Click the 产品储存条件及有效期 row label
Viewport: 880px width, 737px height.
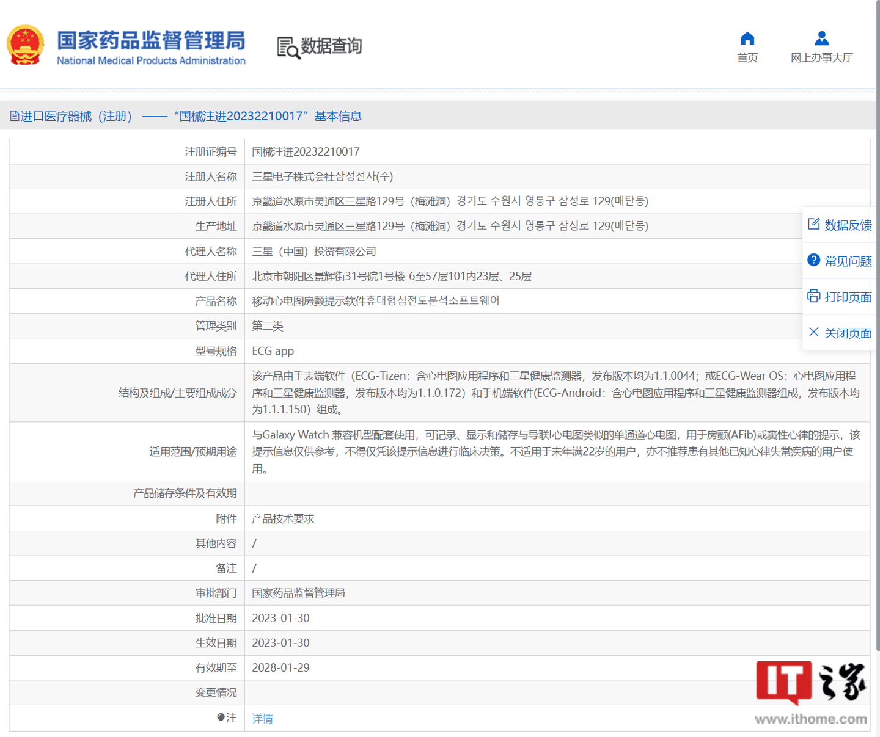185,493
